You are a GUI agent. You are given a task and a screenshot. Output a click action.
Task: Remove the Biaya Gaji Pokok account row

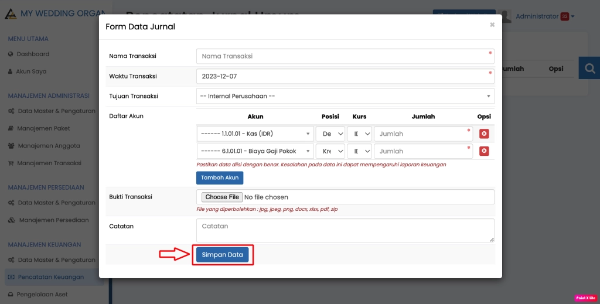484,151
